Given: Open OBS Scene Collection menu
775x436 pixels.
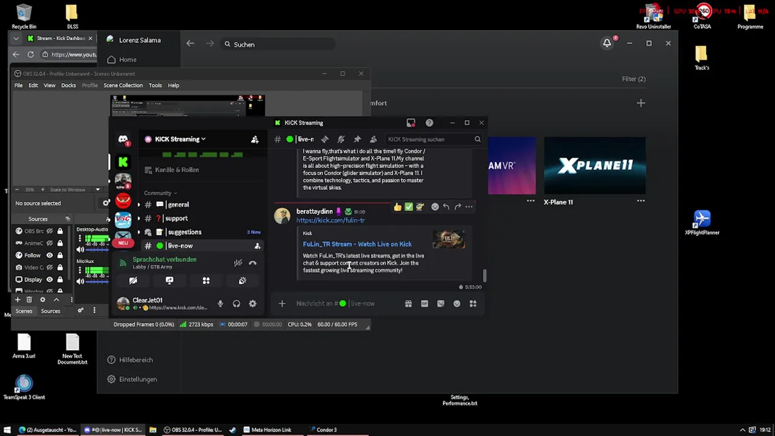Looking at the screenshot, I should pos(123,85).
